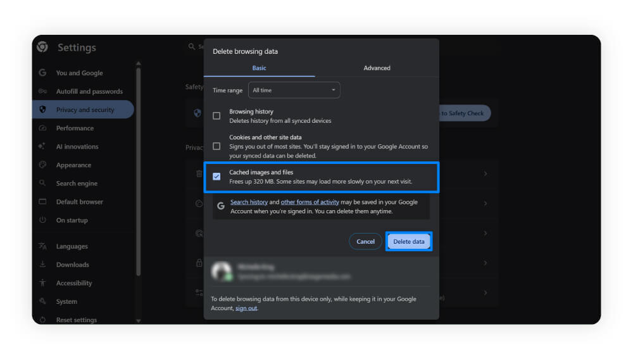Open Languages settings
This screenshot has height=357, width=633.
pos(72,246)
